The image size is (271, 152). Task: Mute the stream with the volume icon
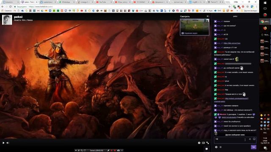point(8,143)
